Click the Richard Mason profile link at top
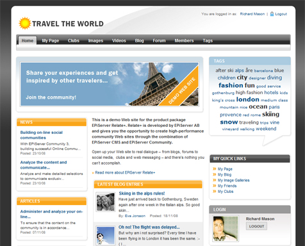 252,14
